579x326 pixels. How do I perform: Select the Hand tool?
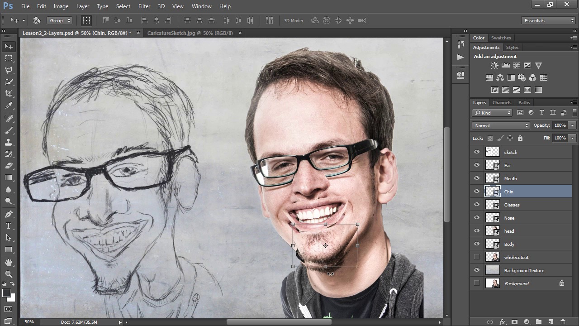[9, 263]
